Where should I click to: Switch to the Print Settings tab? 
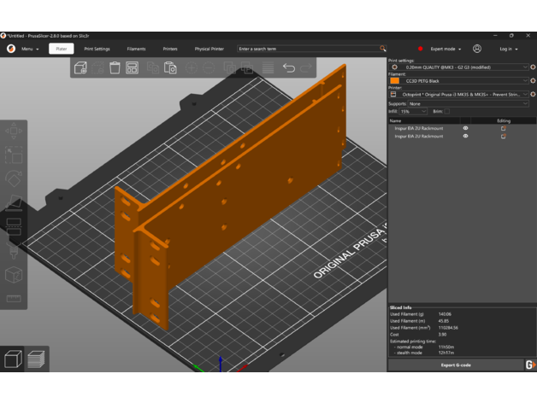click(x=97, y=49)
